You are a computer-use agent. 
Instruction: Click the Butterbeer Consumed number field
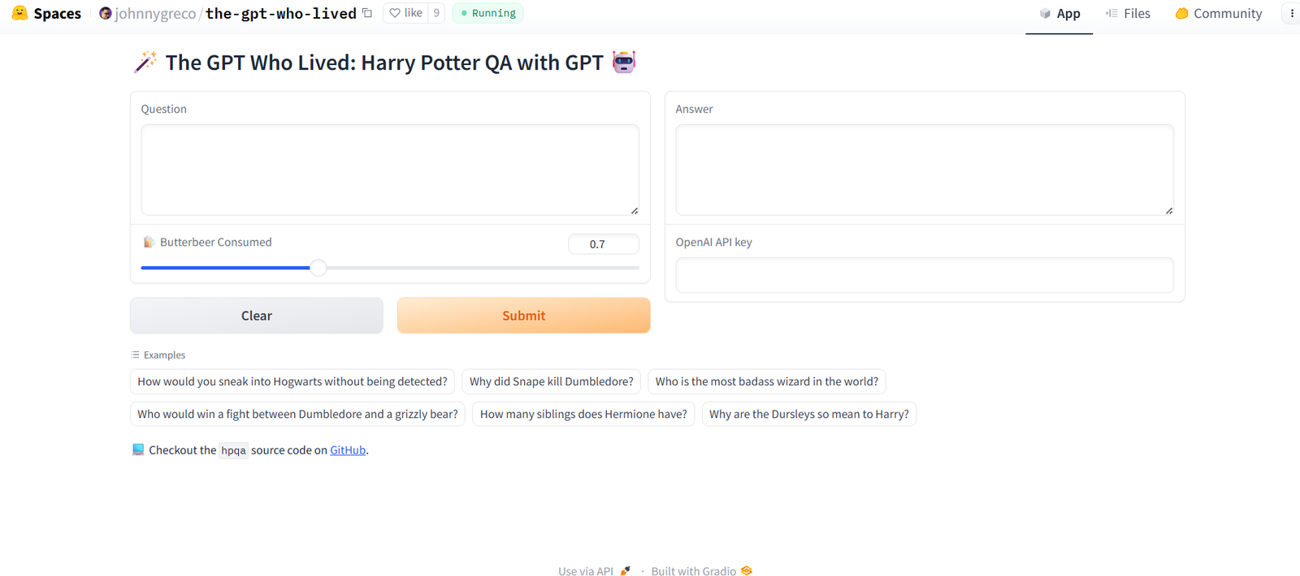pyautogui.click(x=603, y=244)
